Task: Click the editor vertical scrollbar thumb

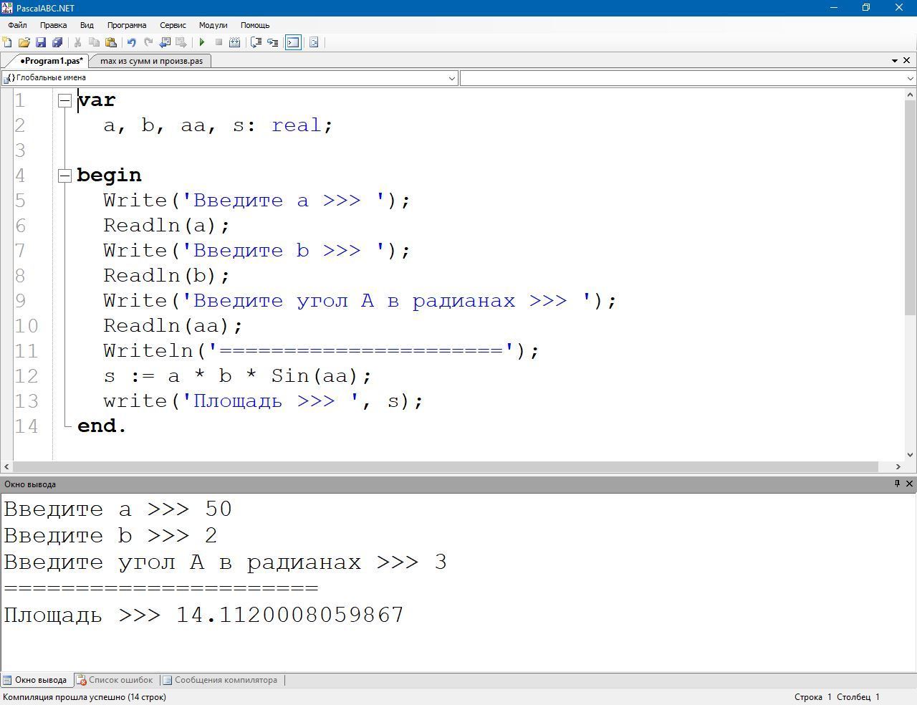Action: coord(910,208)
